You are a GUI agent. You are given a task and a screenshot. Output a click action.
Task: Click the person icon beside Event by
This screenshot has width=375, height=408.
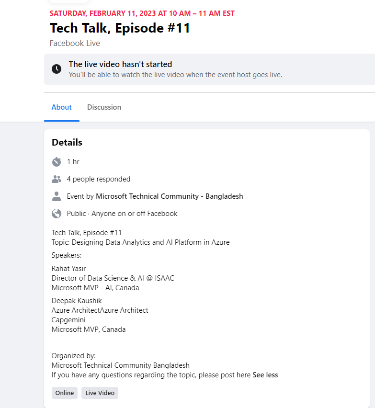point(57,196)
